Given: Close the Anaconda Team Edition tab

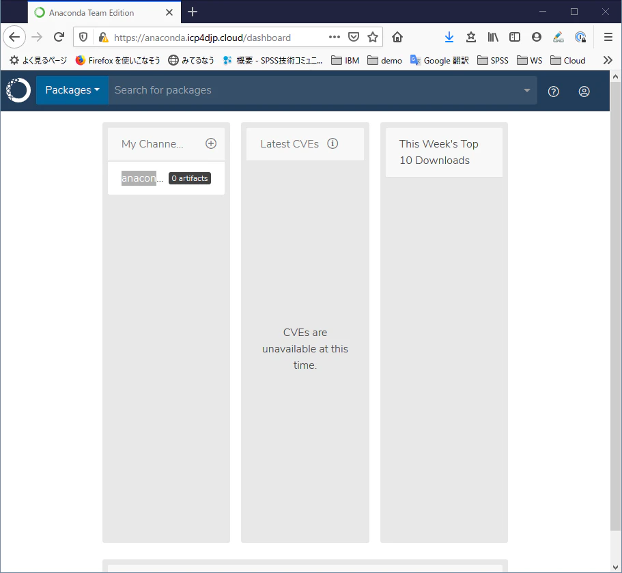Looking at the screenshot, I should coord(169,13).
